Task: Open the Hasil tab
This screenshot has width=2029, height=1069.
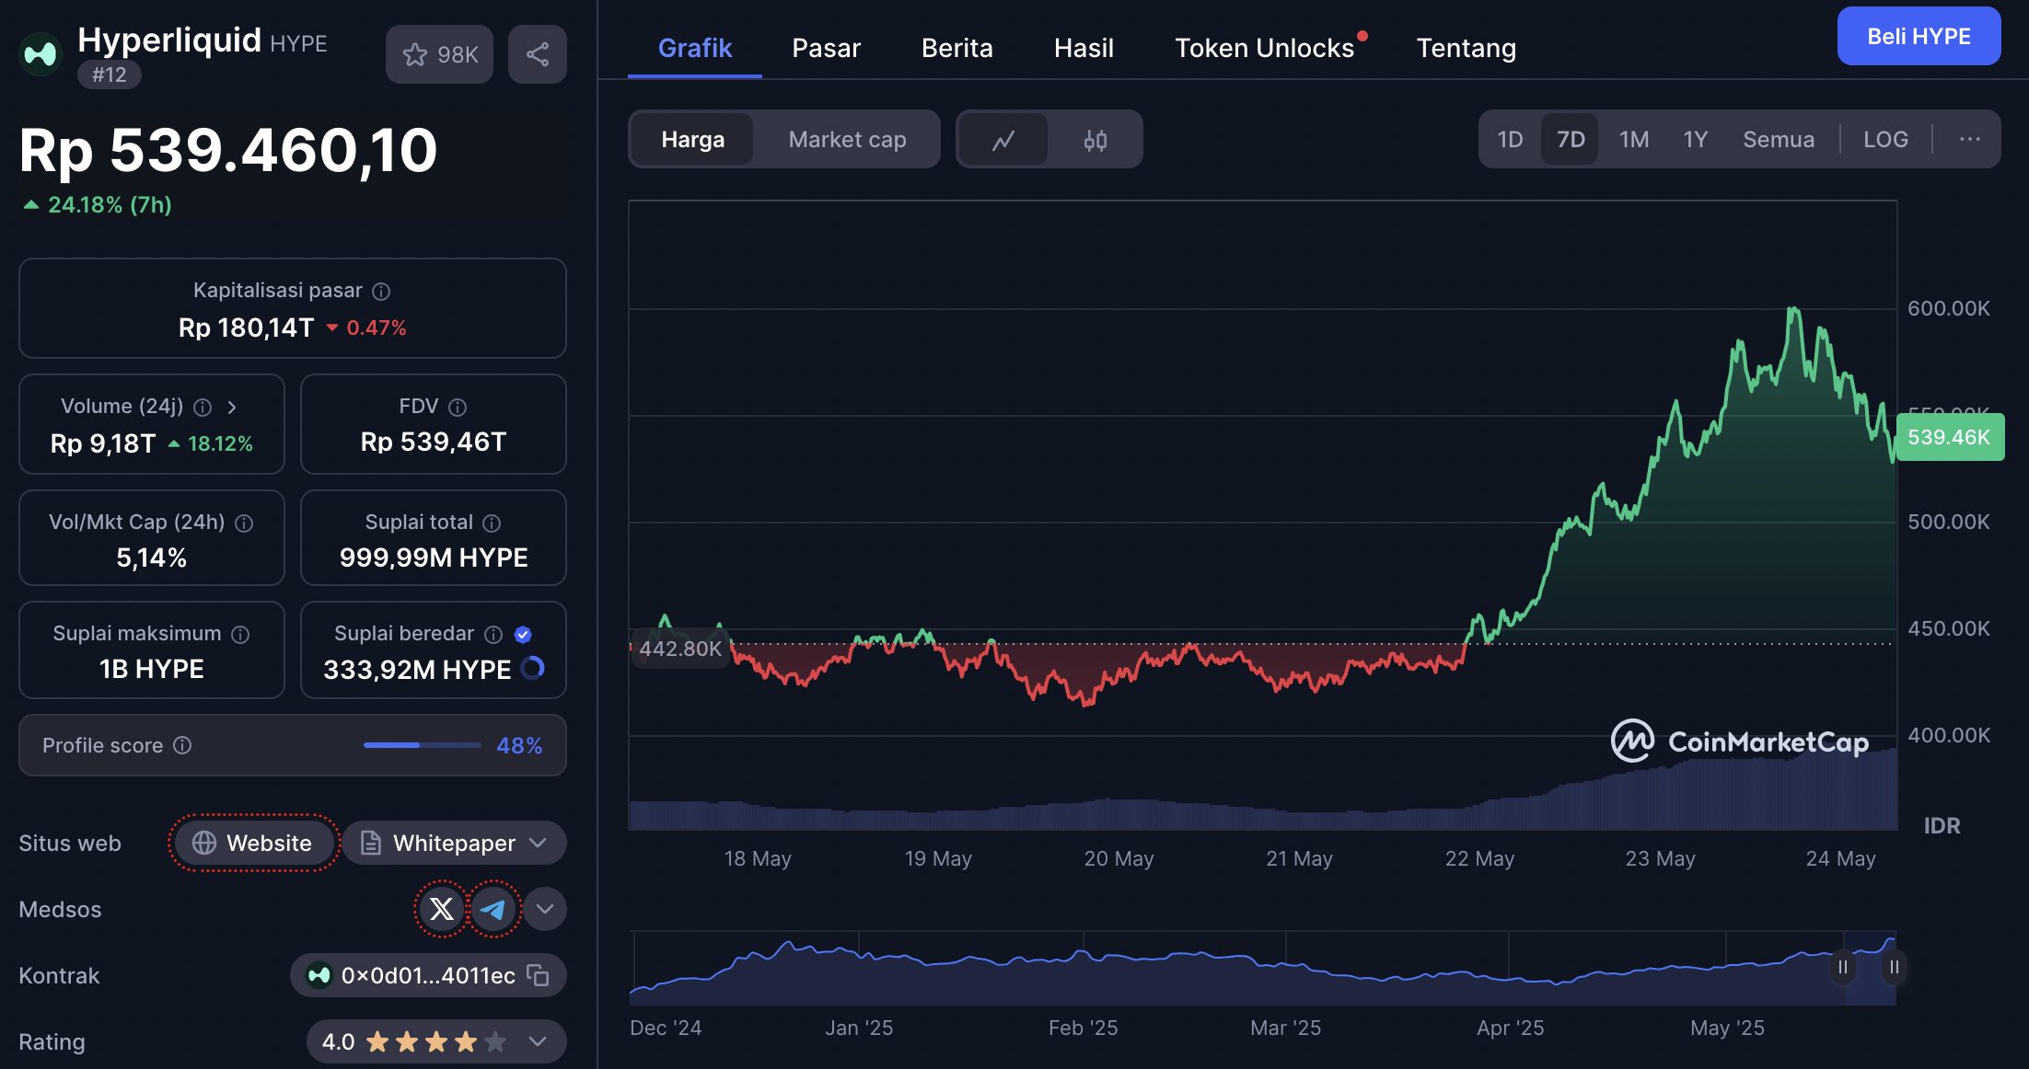Action: coord(1084,48)
